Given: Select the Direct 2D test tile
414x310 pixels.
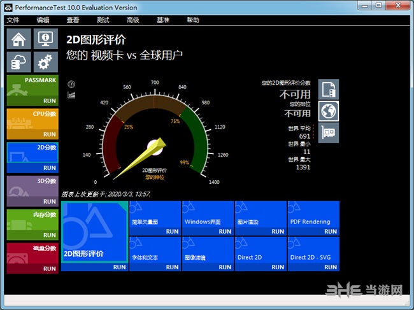Looking at the screenshot, I should [x=261, y=250].
